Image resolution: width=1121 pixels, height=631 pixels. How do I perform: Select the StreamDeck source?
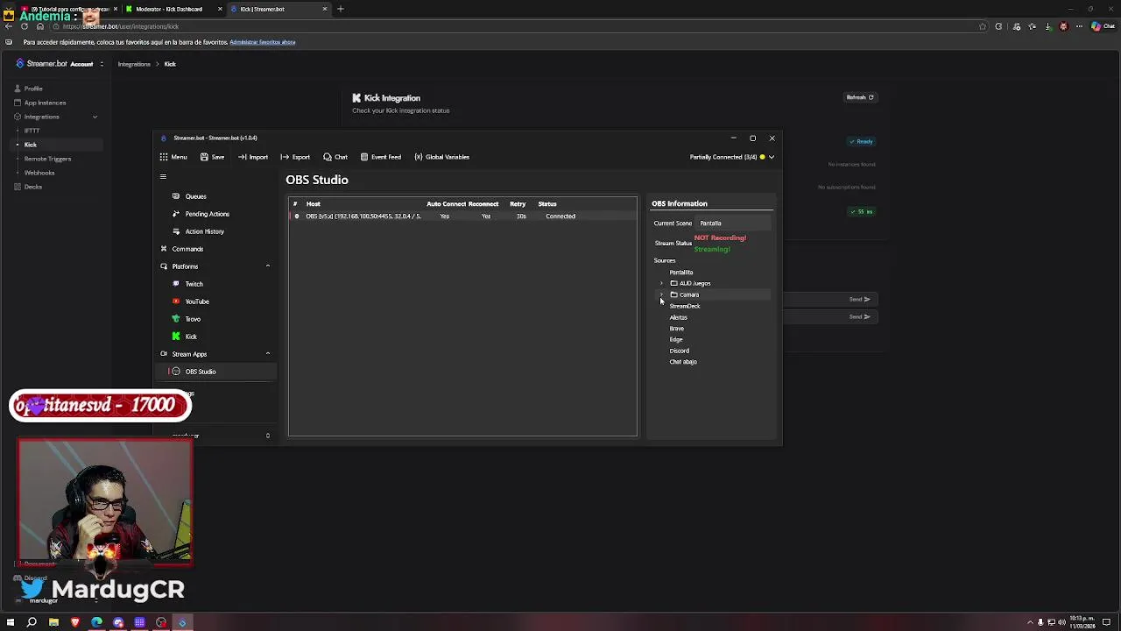click(x=685, y=306)
